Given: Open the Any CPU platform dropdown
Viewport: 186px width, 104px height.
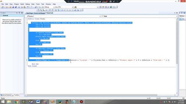Looking at the screenshot, I should [x=72, y=7].
